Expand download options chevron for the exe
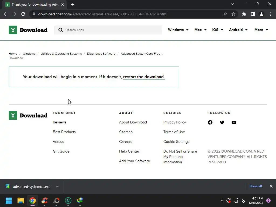The image size is (276, 207). [x=57, y=187]
